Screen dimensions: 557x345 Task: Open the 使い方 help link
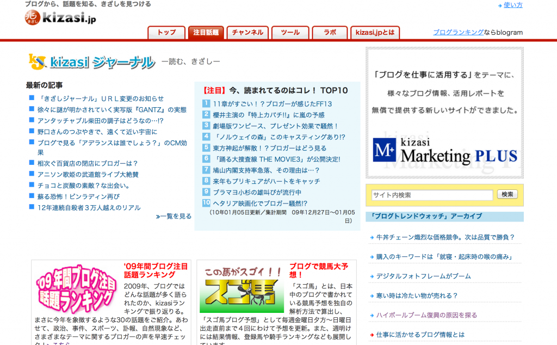(513, 5)
